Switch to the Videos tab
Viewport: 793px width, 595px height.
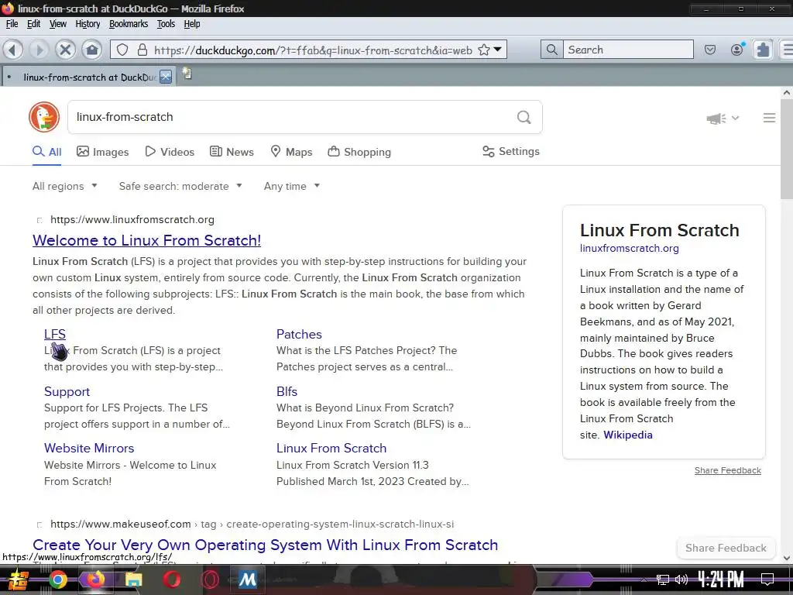coord(170,152)
